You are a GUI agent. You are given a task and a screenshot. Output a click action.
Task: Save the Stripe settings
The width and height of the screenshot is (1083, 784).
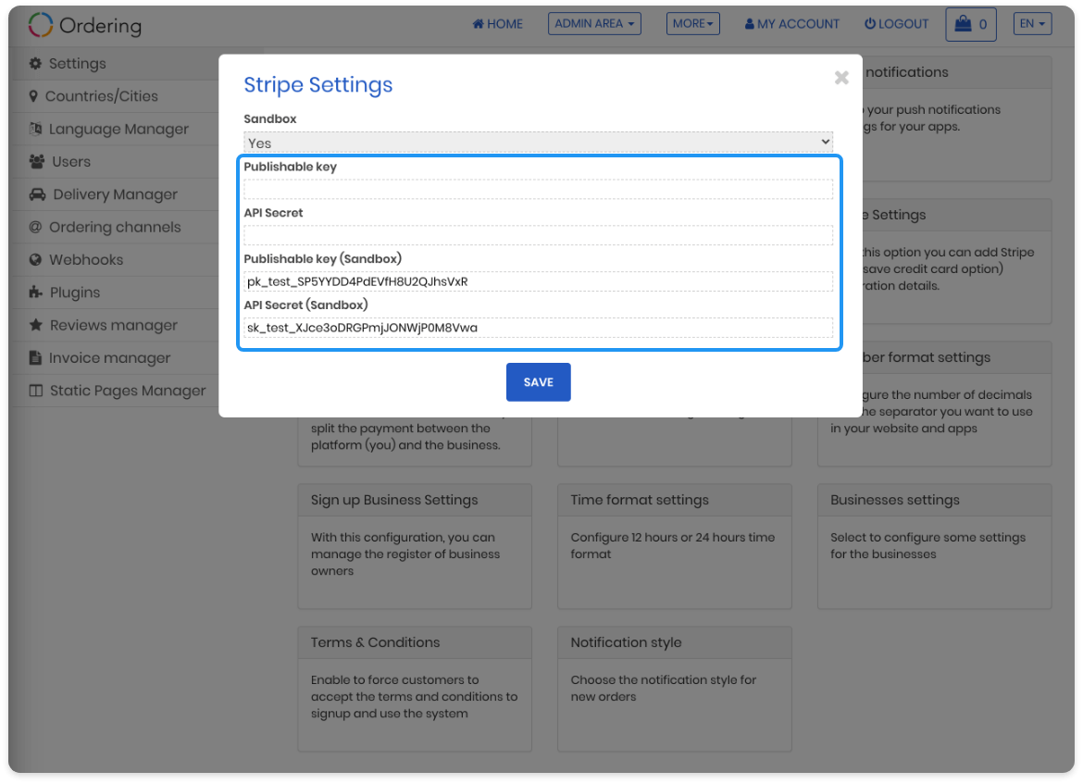[538, 382]
